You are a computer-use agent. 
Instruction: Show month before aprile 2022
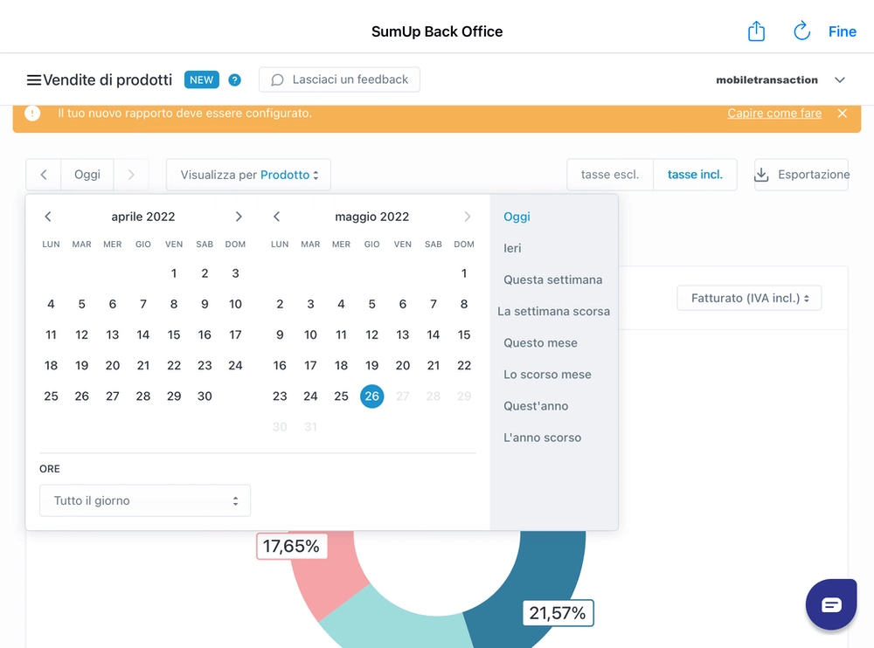coord(48,217)
